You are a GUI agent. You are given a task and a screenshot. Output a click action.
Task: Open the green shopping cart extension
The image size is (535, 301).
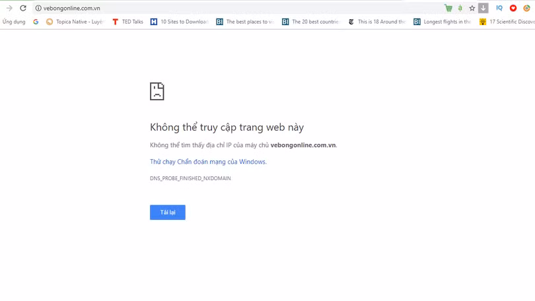[x=448, y=8]
